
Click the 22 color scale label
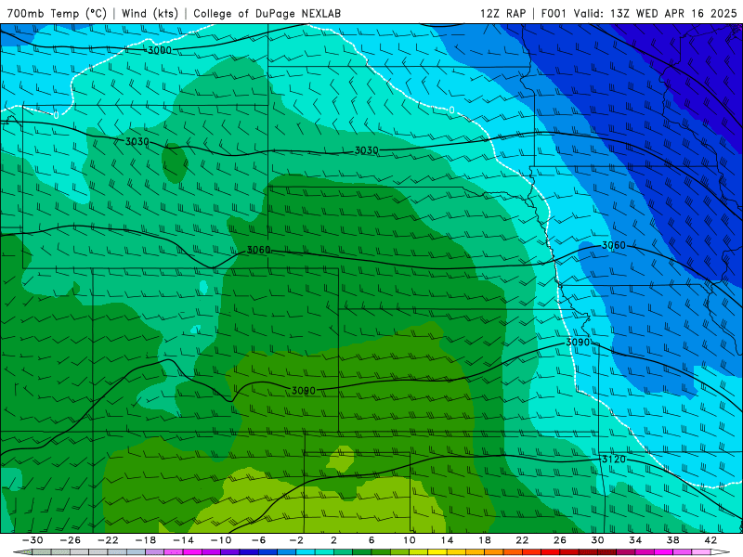(522, 540)
